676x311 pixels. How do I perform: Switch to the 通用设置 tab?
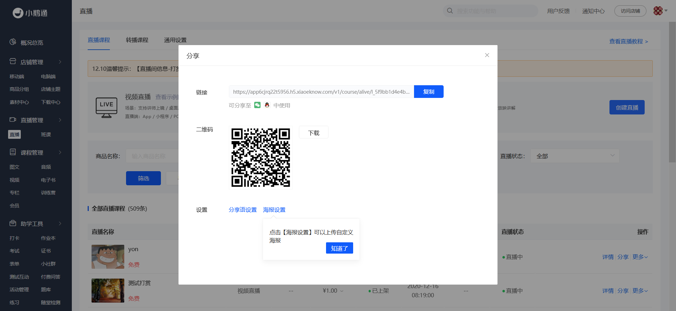(x=175, y=40)
